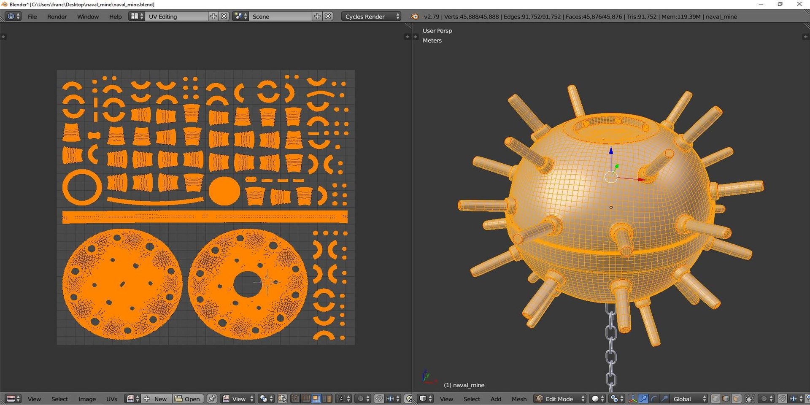810x405 pixels.
Task: Click the Blender logo in the info header
Action: [x=415, y=16]
